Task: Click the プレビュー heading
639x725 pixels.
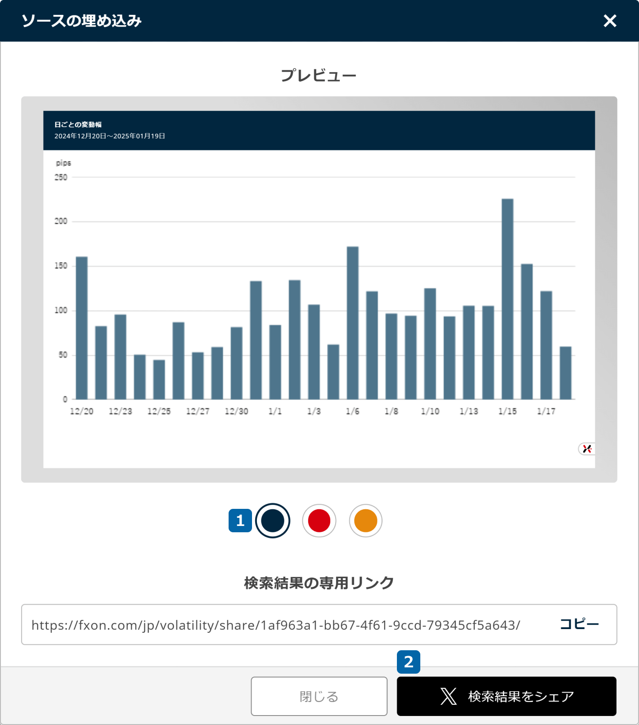Action: click(319, 75)
